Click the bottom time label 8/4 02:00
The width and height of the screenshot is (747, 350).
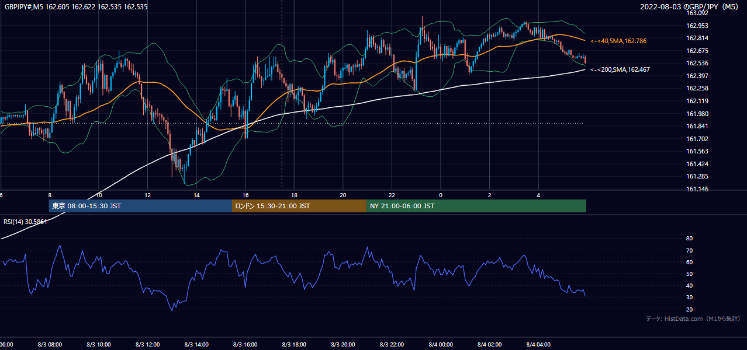[489, 345]
